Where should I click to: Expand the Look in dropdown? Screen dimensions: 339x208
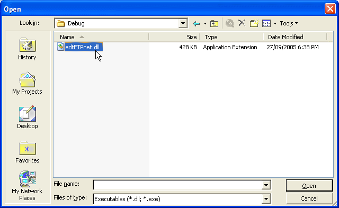[183, 23]
